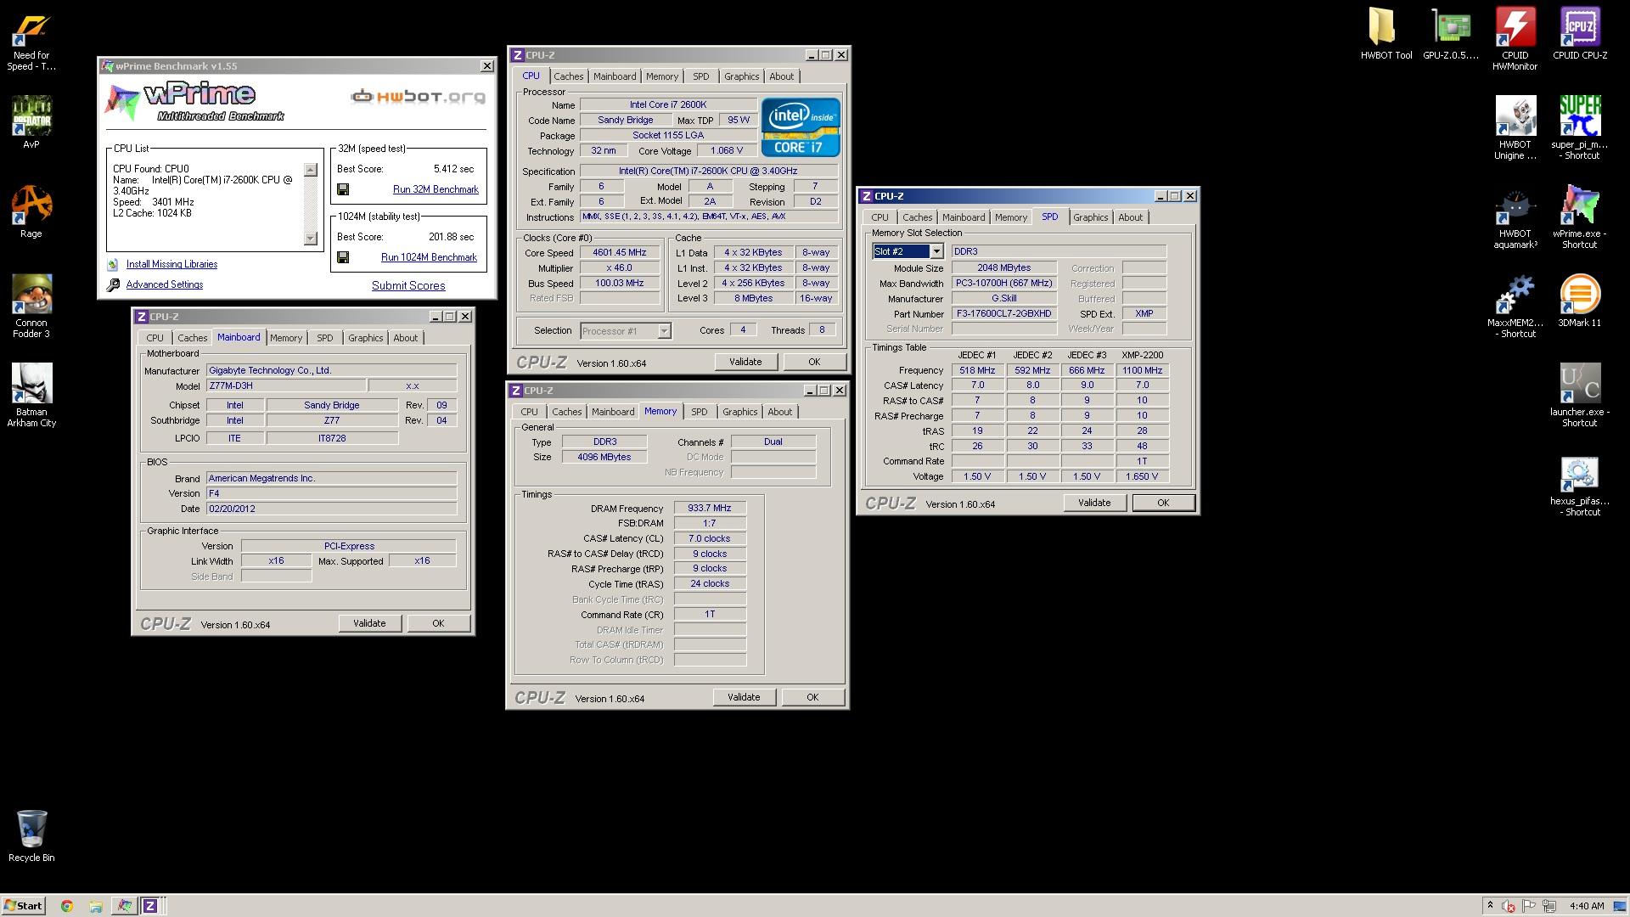The height and width of the screenshot is (917, 1630).
Task: Click the Advanced Settings wrench icon
Action: [113, 285]
